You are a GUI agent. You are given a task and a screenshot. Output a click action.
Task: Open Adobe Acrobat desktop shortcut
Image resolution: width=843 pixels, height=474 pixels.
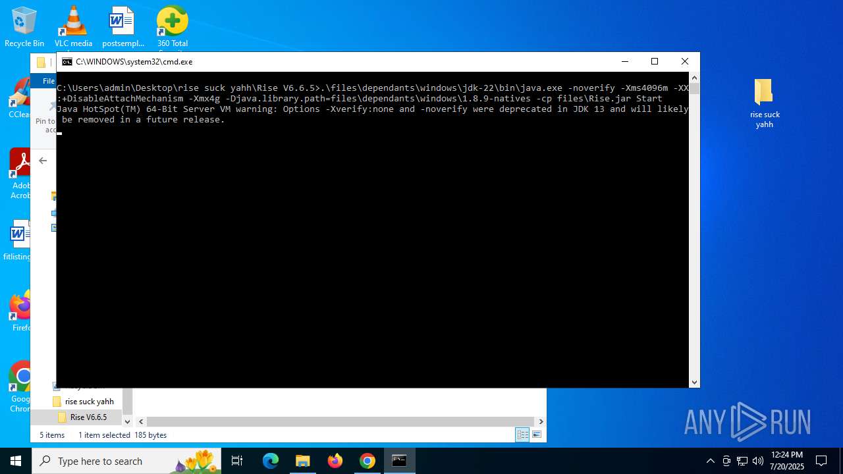[x=20, y=173]
